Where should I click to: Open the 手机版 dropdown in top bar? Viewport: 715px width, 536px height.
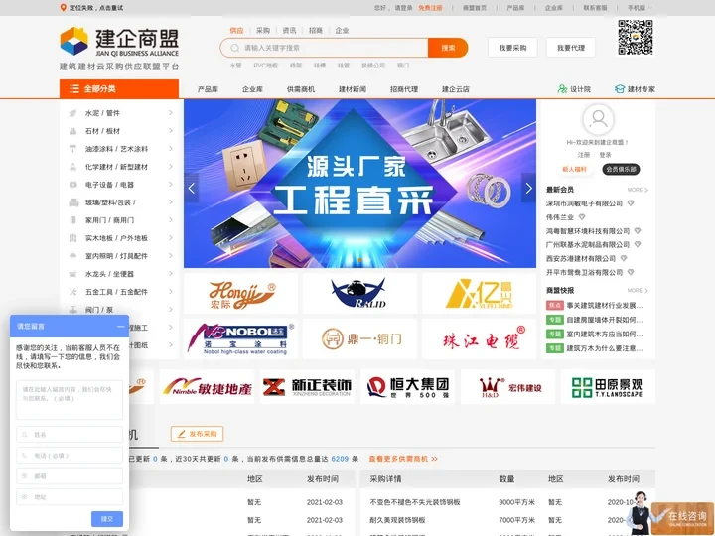(x=640, y=8)
